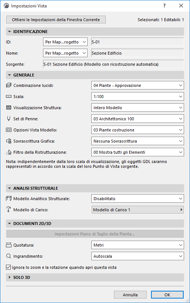Viewport: 190px width, 303px height.
Task: Open the 03 Architettonico 100 pen set dropdown
Action: pos(137,119)
